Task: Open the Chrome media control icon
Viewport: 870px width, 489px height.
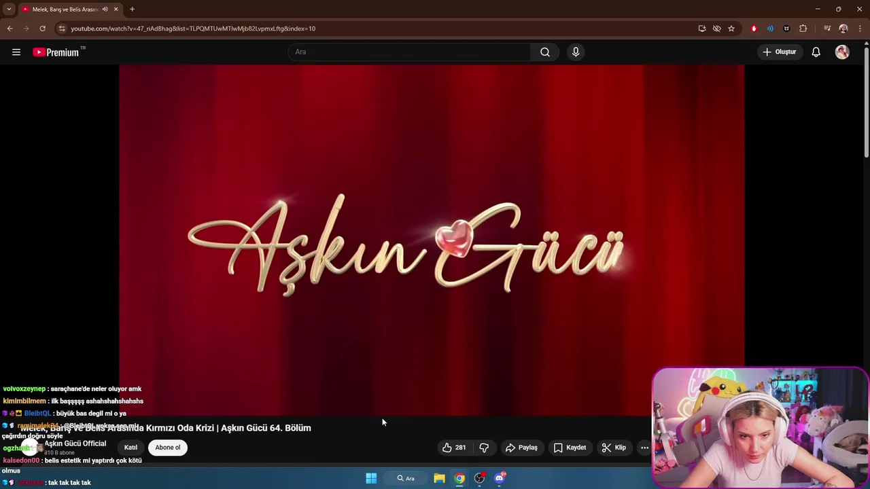Action: tap(827, 29)
